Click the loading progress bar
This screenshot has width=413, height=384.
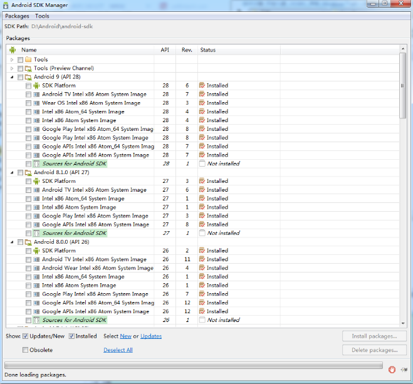click(x=194, y=365)
